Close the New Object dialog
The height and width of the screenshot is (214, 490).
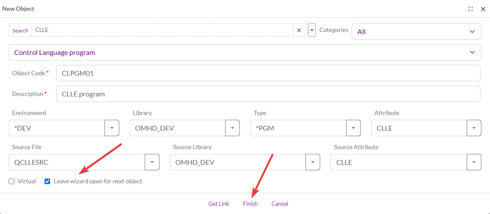click(x=483, y=9)
